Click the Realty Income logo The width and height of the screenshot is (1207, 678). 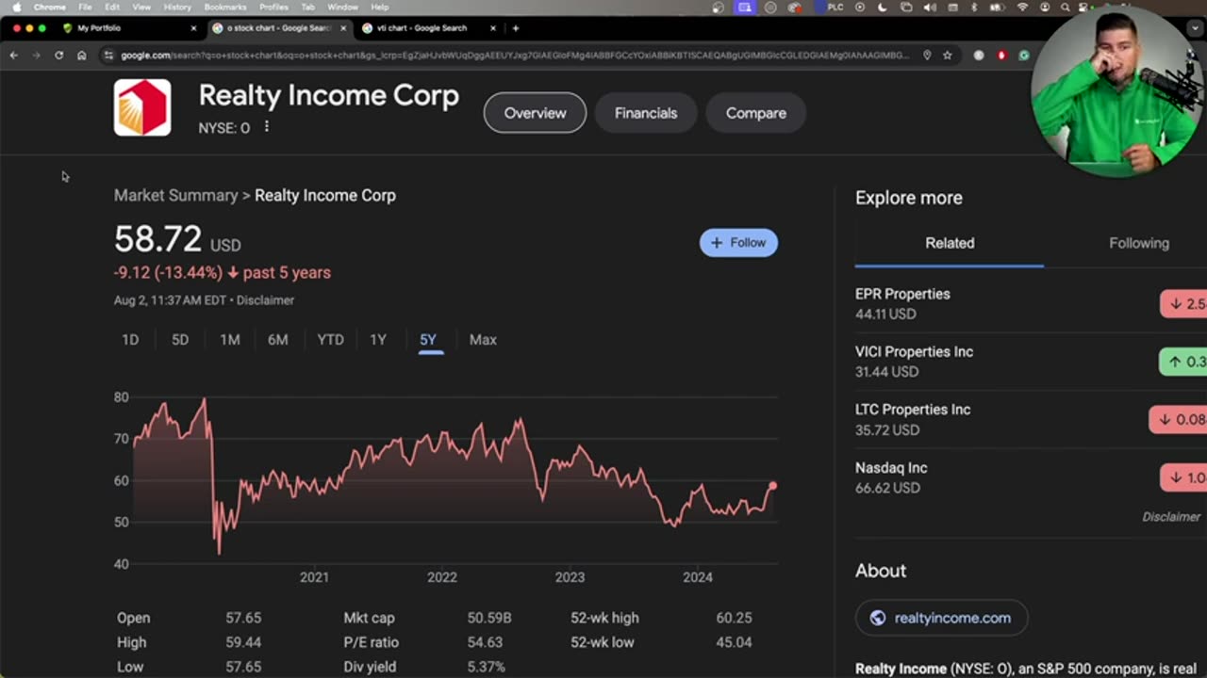click(x=142, y=107)
